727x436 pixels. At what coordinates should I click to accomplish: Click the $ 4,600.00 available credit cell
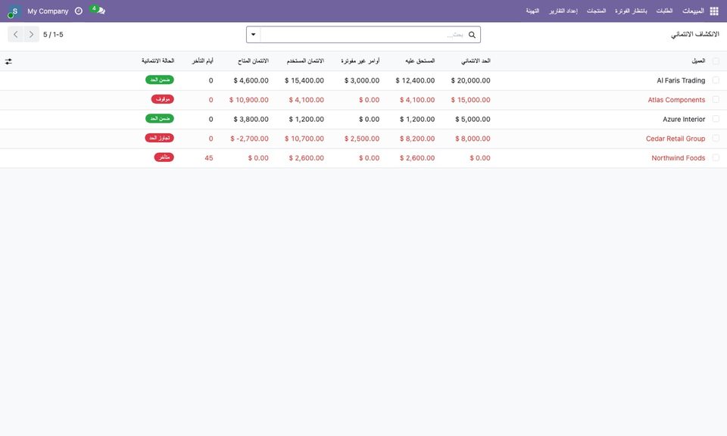[251, 81]
